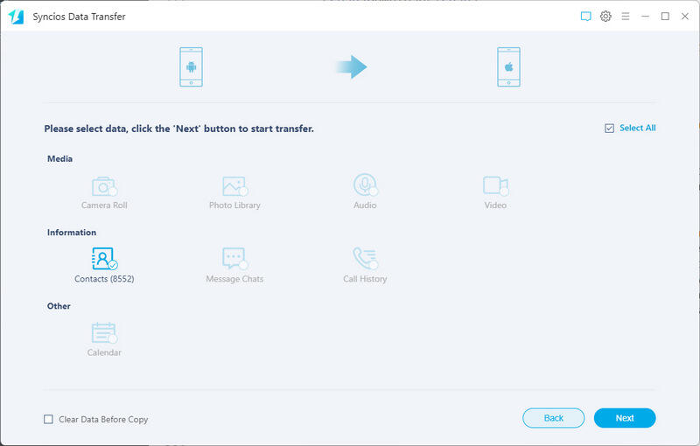Screen dimensions: 700x446
Task: Open the feedback chat icon in title bar
Action: [x=586, y=17]
